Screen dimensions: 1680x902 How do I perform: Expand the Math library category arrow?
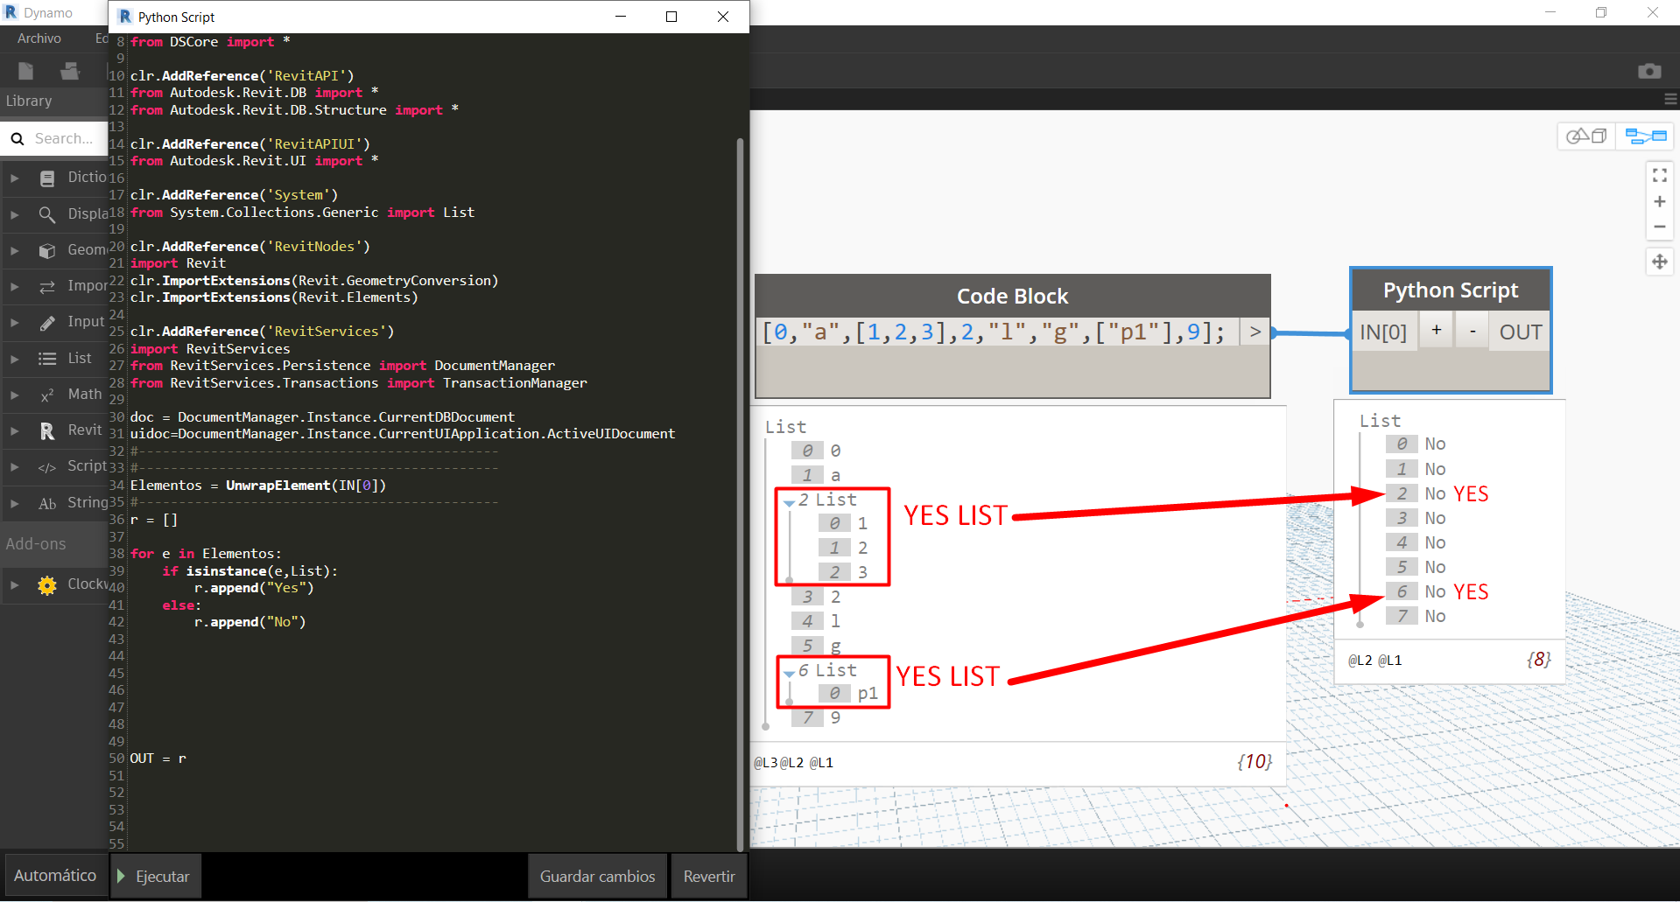tap(14, 395)
